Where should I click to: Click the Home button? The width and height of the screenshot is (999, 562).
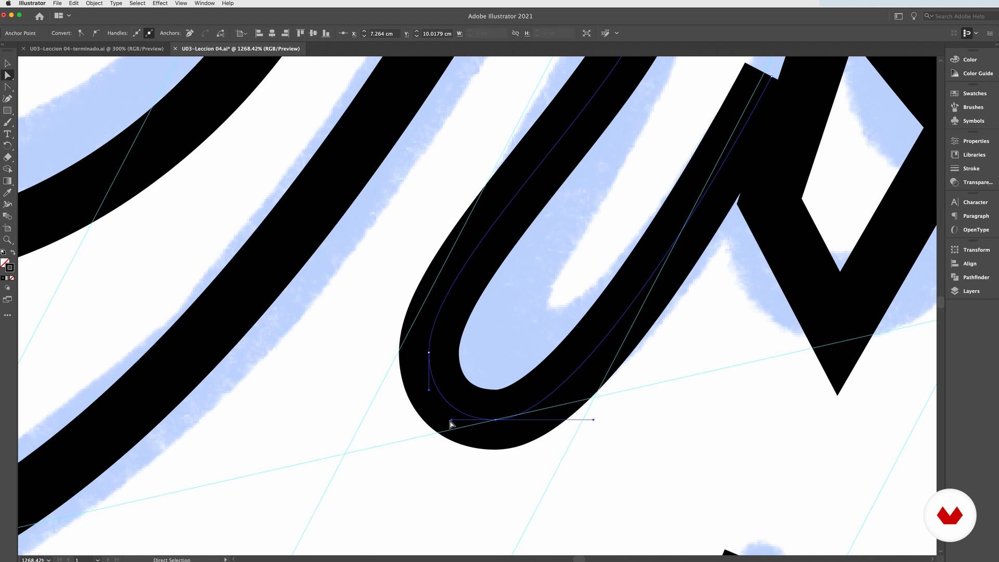[x=39, y=16]
